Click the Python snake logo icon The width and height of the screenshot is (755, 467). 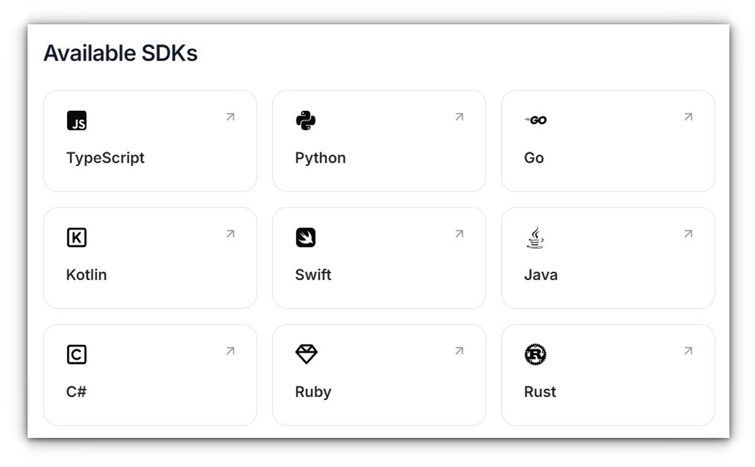click(306, 121)
